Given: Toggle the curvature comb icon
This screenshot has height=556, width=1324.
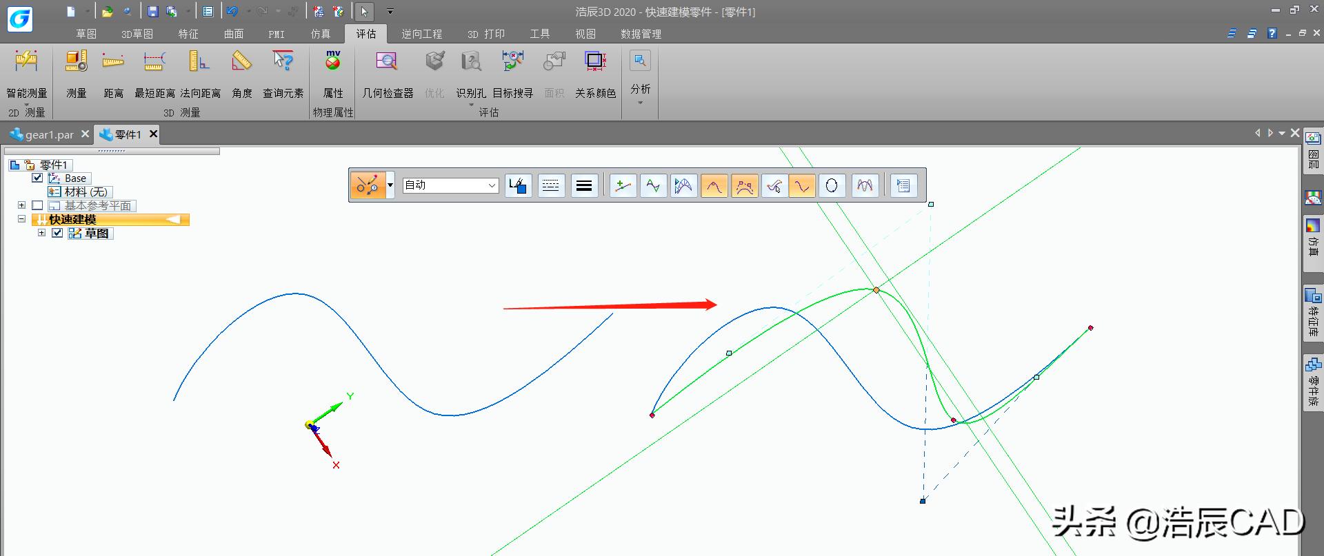Looking at the screenshot, I should pyautogui.click(x=683, y=185).
